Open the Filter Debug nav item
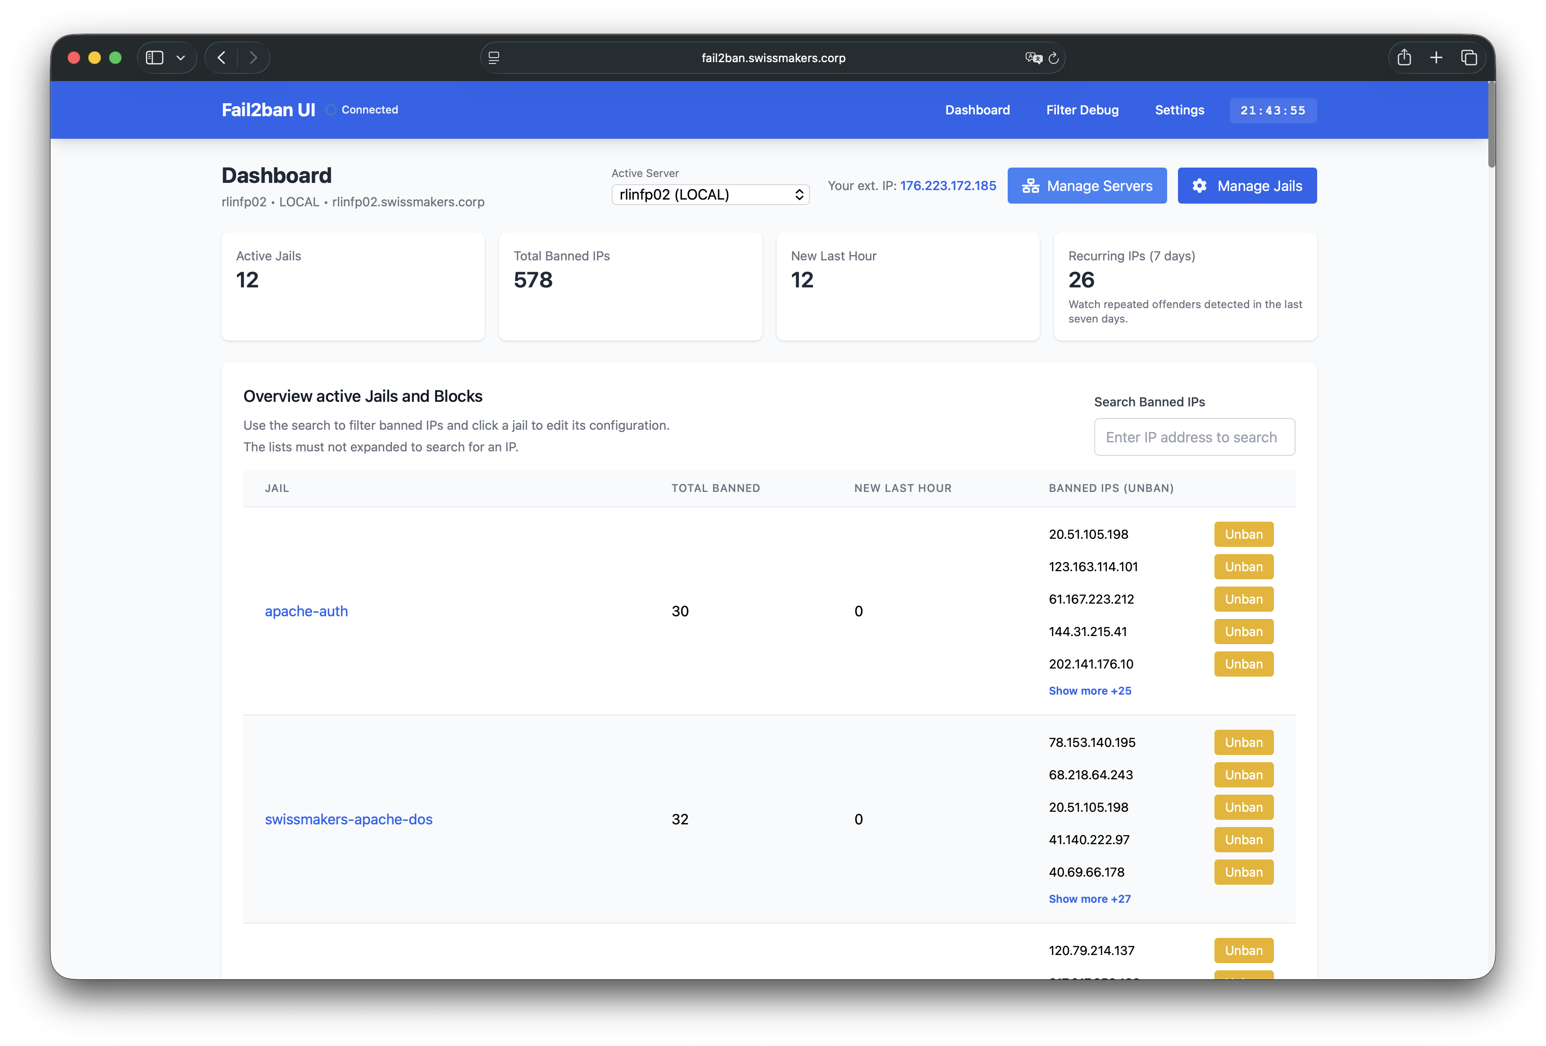1546x1046 pixels. tap(1082, 110)
